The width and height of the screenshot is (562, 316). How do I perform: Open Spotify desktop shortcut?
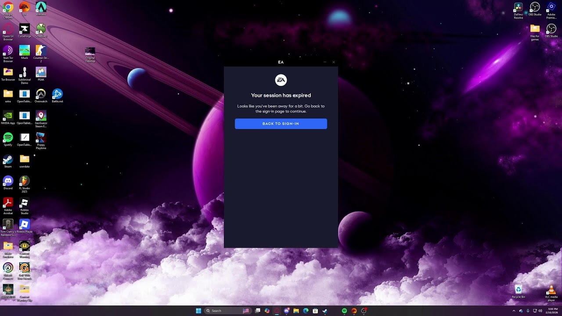coord(8,139)
